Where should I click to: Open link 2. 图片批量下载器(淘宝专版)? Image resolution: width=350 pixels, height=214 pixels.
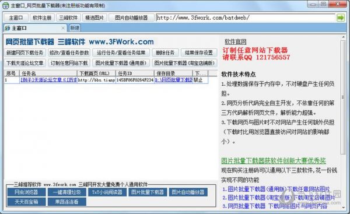click(279, 198)
